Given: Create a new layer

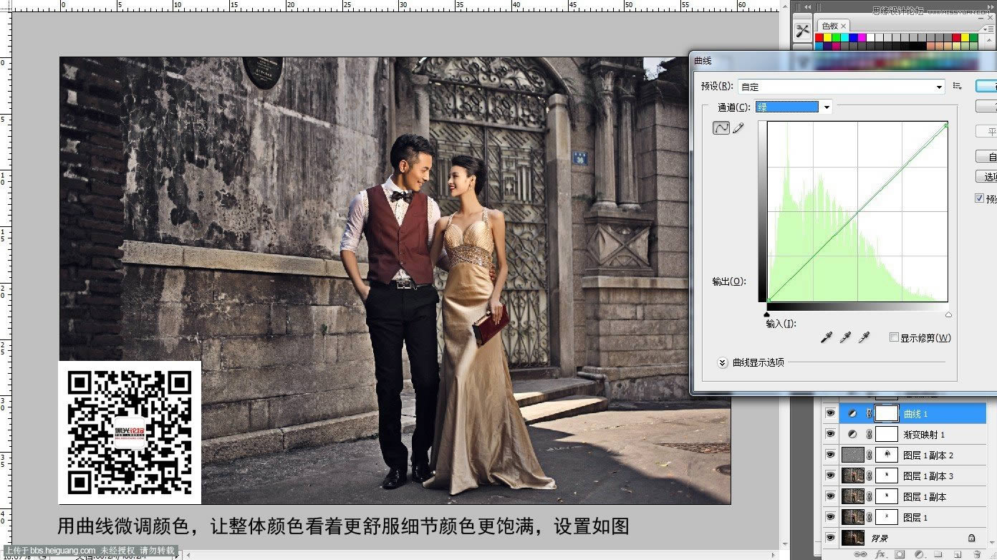Looking at the screenshot, I should [958, 554].
